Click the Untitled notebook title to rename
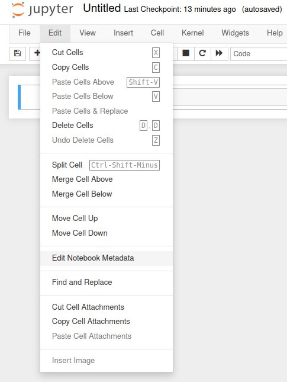 pyautogui.click(x=102, y=8)
